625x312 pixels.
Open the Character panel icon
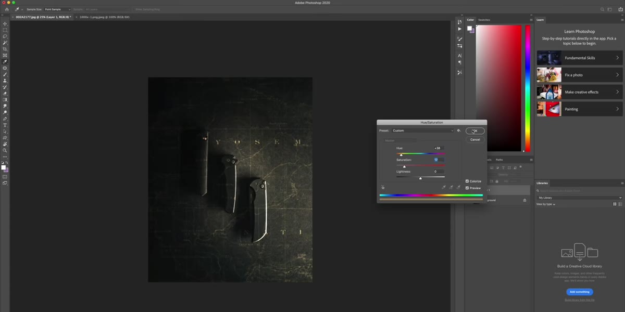pos(459,56)
